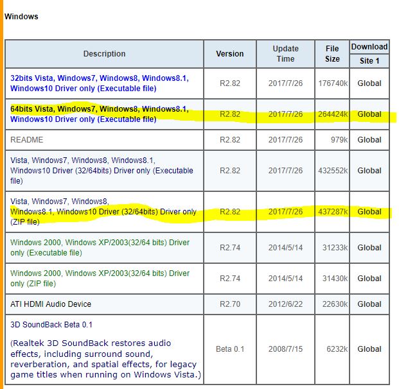The image size is (399, 389).
Task: Click 2017/7/26 date in the 64bits driver row
Action: [x=285, y=114]
